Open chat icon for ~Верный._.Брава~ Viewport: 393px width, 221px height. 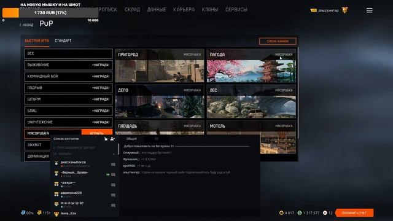coord(113,174)
